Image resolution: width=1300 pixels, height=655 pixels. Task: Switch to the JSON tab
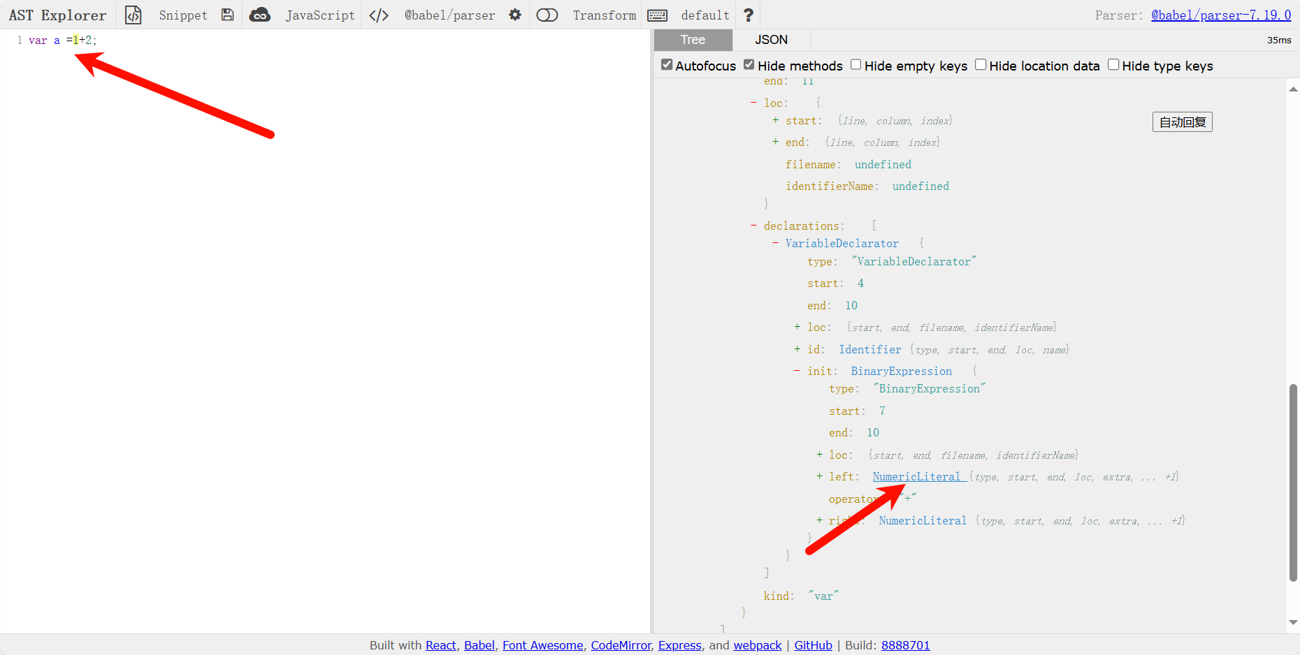point(771,40)
